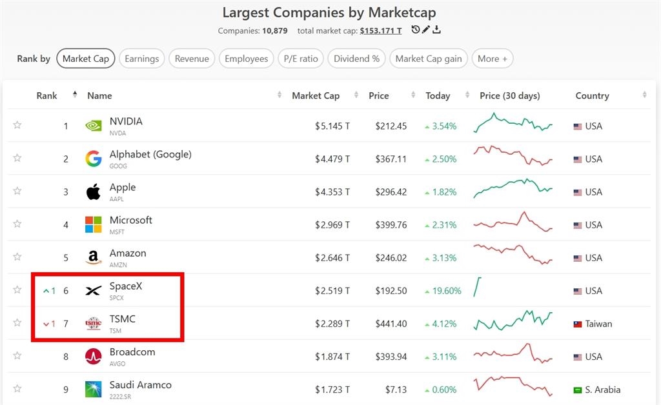Click the SpaceX X logo
Image resolution: width=661 pixels, height=405 pixels.
click(x=93, y=290)
